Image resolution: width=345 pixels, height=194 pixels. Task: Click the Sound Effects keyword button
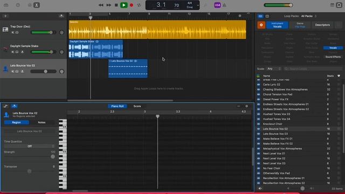[x=333, y=57]
